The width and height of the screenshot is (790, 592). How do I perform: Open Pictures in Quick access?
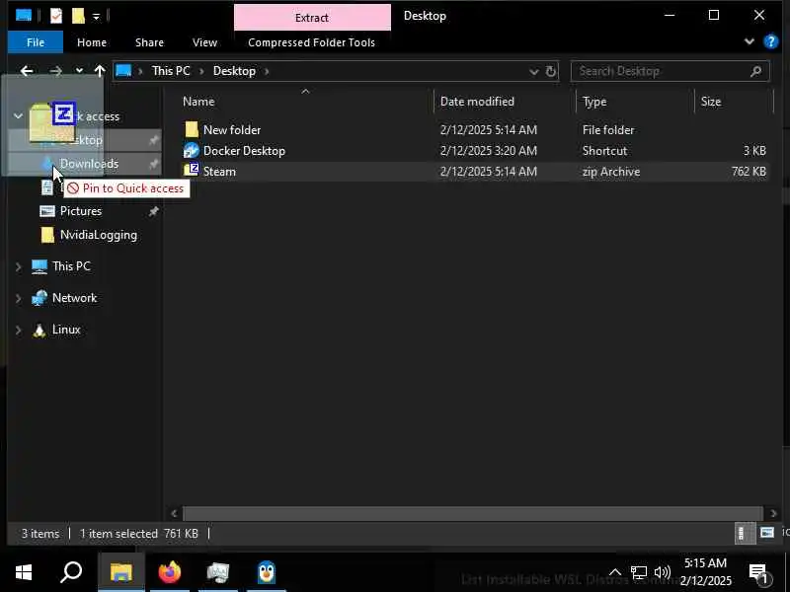(81, 211)
